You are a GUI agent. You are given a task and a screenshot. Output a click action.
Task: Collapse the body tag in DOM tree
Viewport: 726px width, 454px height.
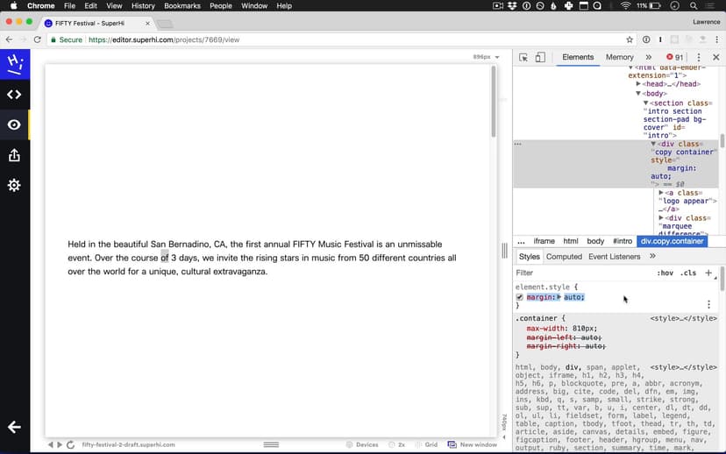tap(639, 93)
